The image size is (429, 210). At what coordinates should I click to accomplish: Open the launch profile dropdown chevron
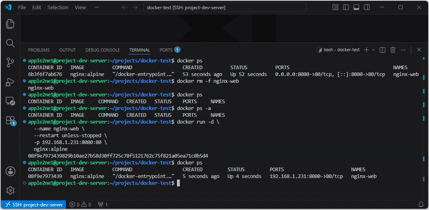coord(373,50)
